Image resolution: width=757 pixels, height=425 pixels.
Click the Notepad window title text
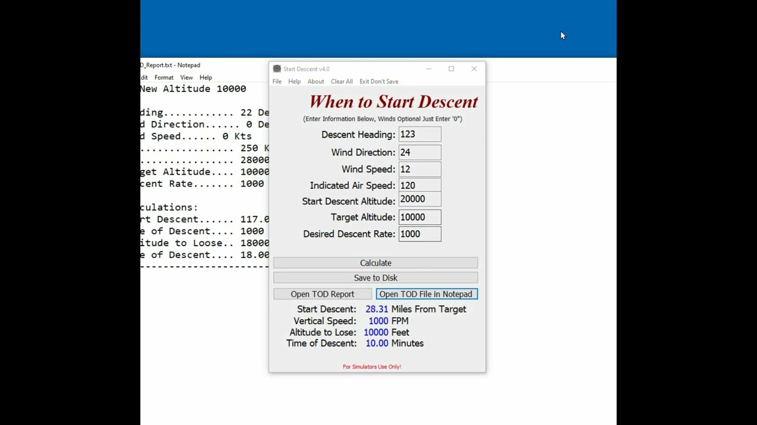coord(170,65)
